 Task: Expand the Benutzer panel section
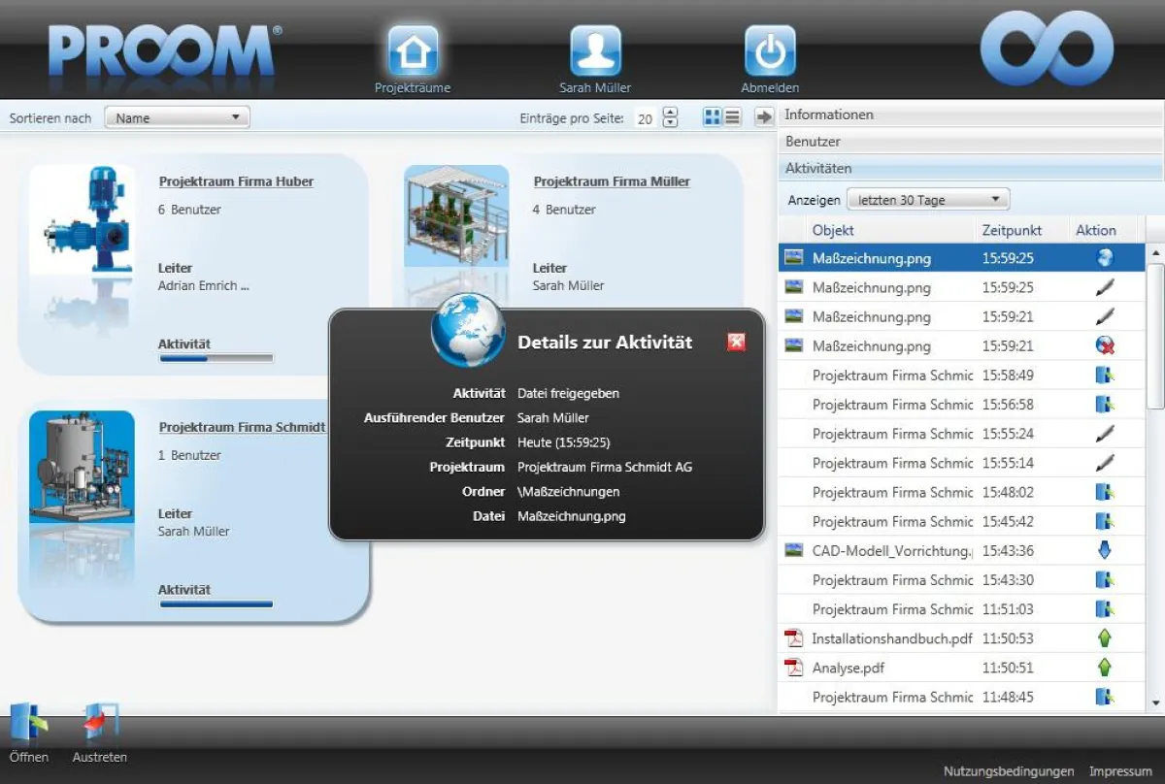click(x=971, y=142)
